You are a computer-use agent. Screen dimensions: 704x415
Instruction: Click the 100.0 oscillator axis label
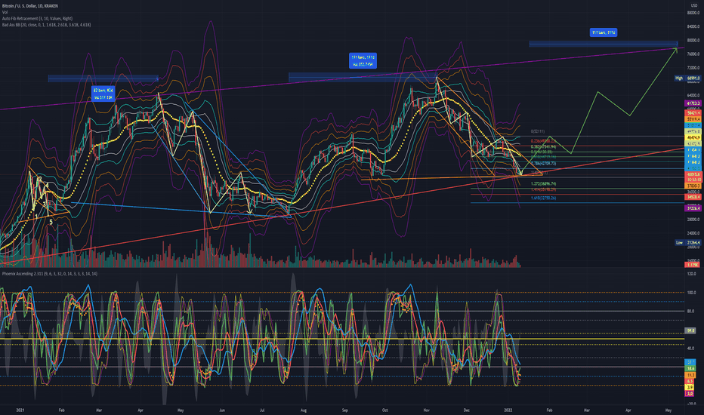click(x=692, y=293)
